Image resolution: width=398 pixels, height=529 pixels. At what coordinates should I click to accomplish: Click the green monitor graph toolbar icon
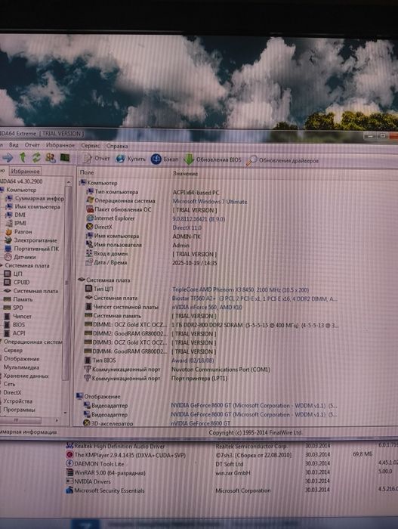point(65,157)
